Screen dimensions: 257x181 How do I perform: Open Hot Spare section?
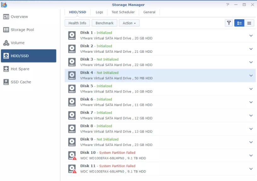pos(20,69)
